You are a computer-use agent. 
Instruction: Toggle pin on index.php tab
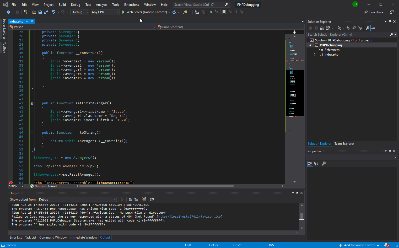coord(27,21)
